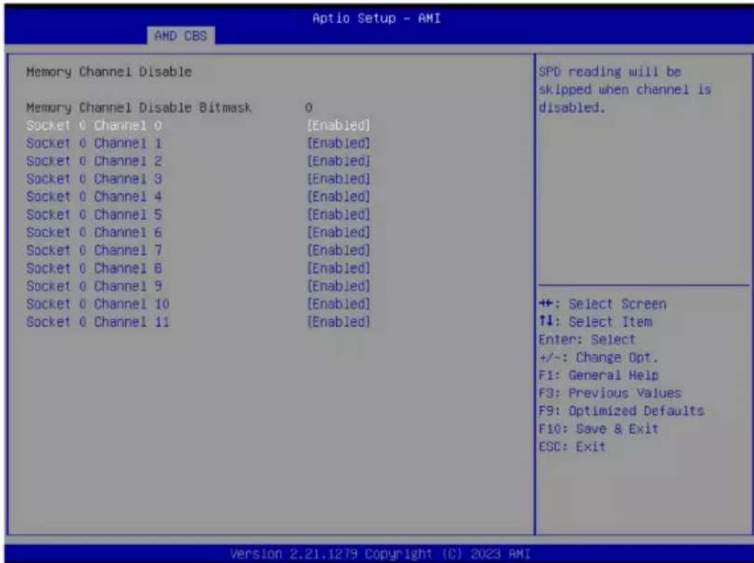Image resolution: width=754 pixels, height=563 pixels.
Task: Select the Socket 0 Channel 1 label
Action: pyautogui.click(x=95, y=143)
